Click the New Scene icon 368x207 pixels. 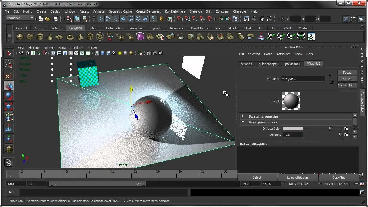tap(41, 19)
